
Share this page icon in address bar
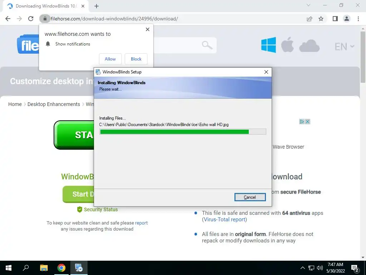(310, 19)
